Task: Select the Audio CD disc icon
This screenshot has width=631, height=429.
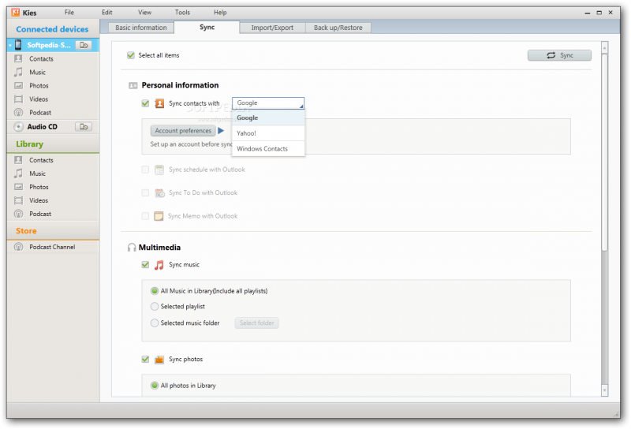Action: coord(18,127)
